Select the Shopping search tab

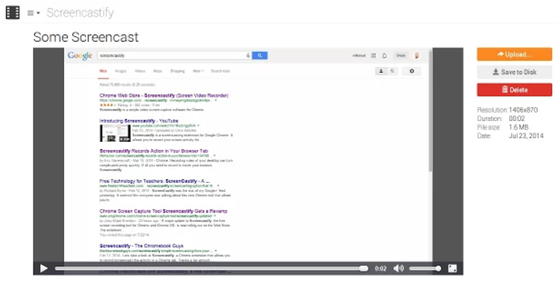pos(177,71)
